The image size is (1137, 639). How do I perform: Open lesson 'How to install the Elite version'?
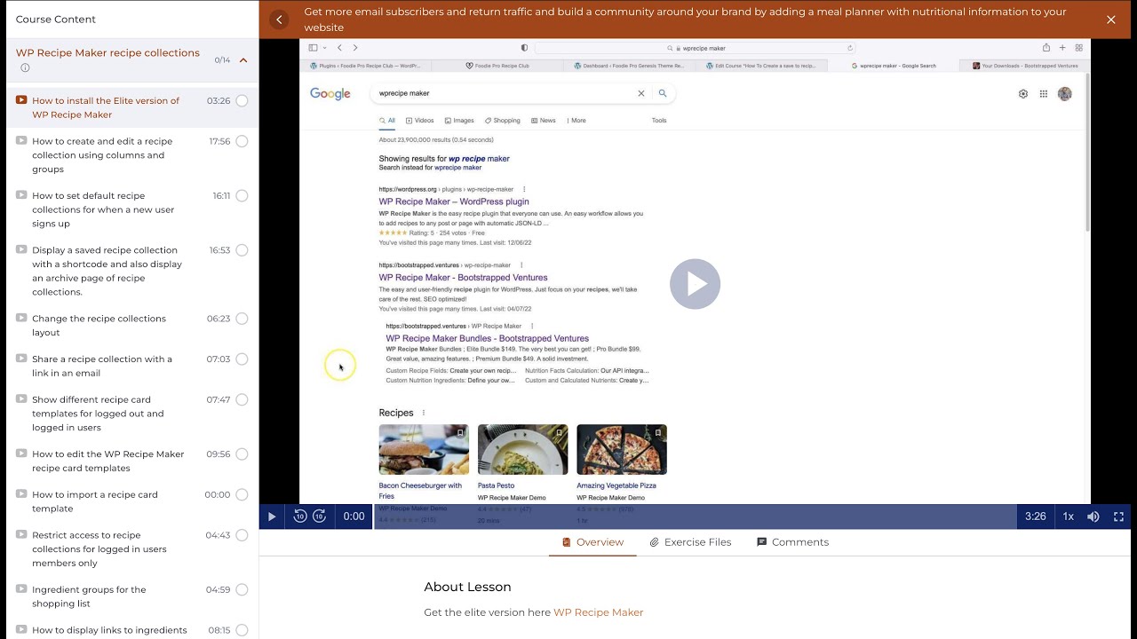106,107
